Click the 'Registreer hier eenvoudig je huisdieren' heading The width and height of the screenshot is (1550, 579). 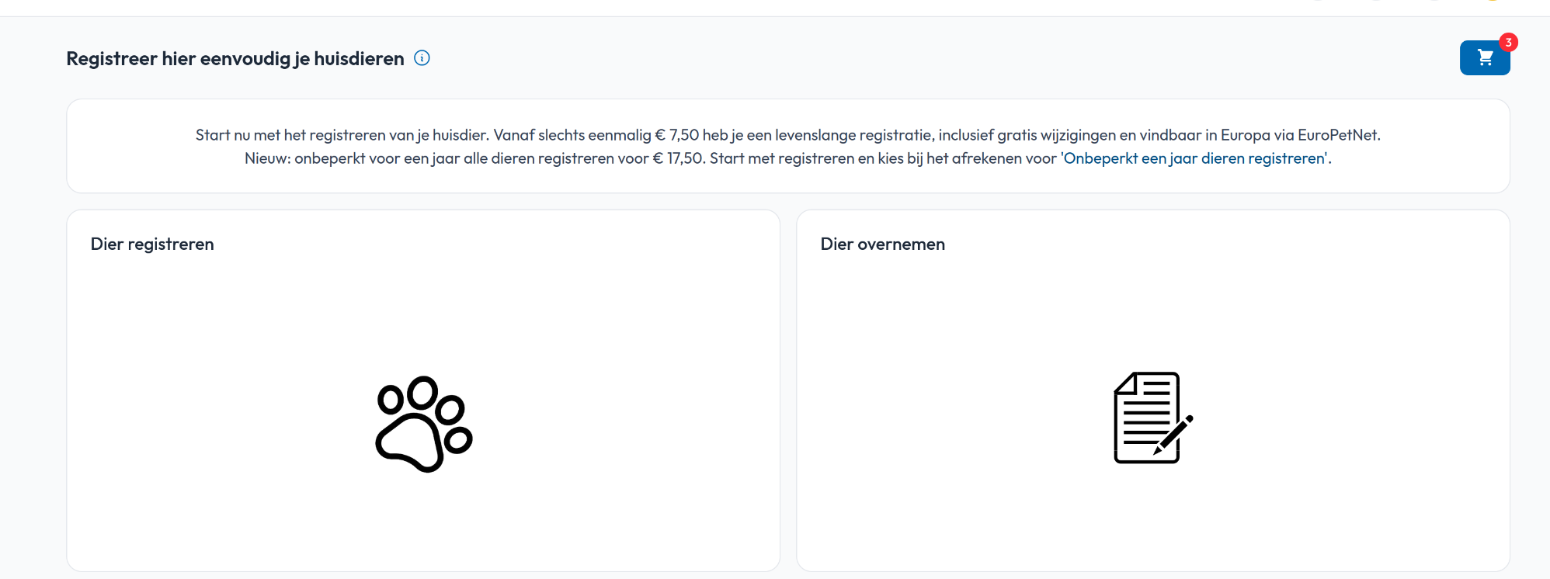coord(235,59)
